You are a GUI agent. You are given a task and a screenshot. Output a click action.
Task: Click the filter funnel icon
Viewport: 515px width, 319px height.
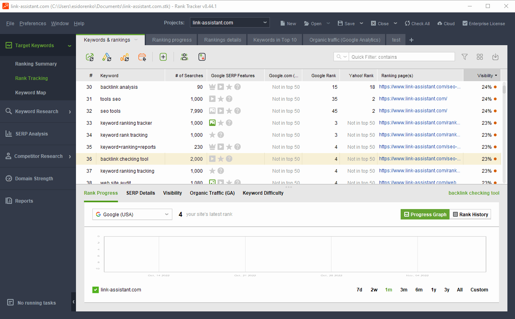click(x=465, y=57)
